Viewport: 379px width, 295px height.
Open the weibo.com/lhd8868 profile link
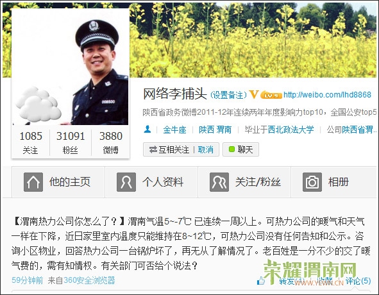coord(327,94)
